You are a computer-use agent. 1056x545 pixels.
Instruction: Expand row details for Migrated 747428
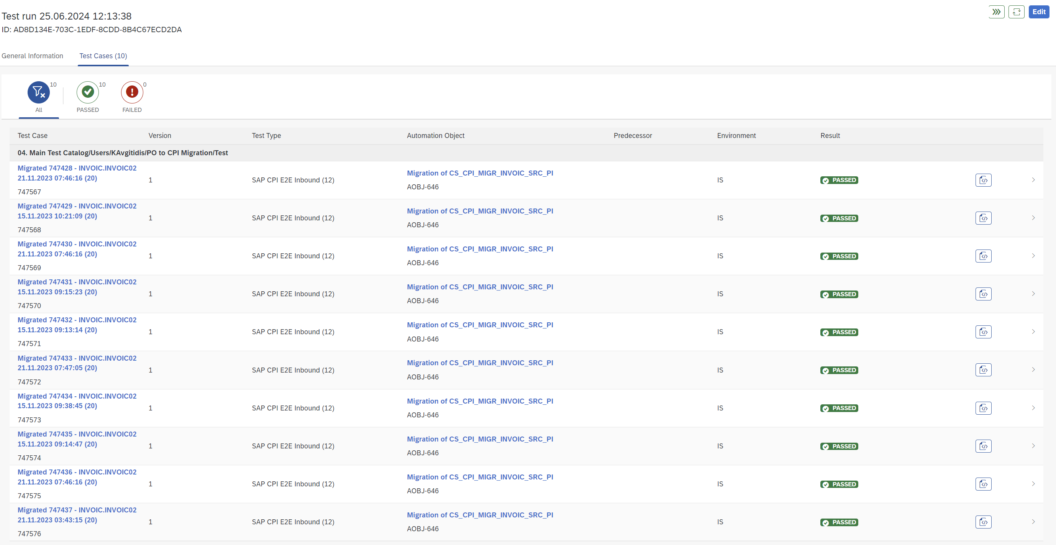(x=1033, y=180)
